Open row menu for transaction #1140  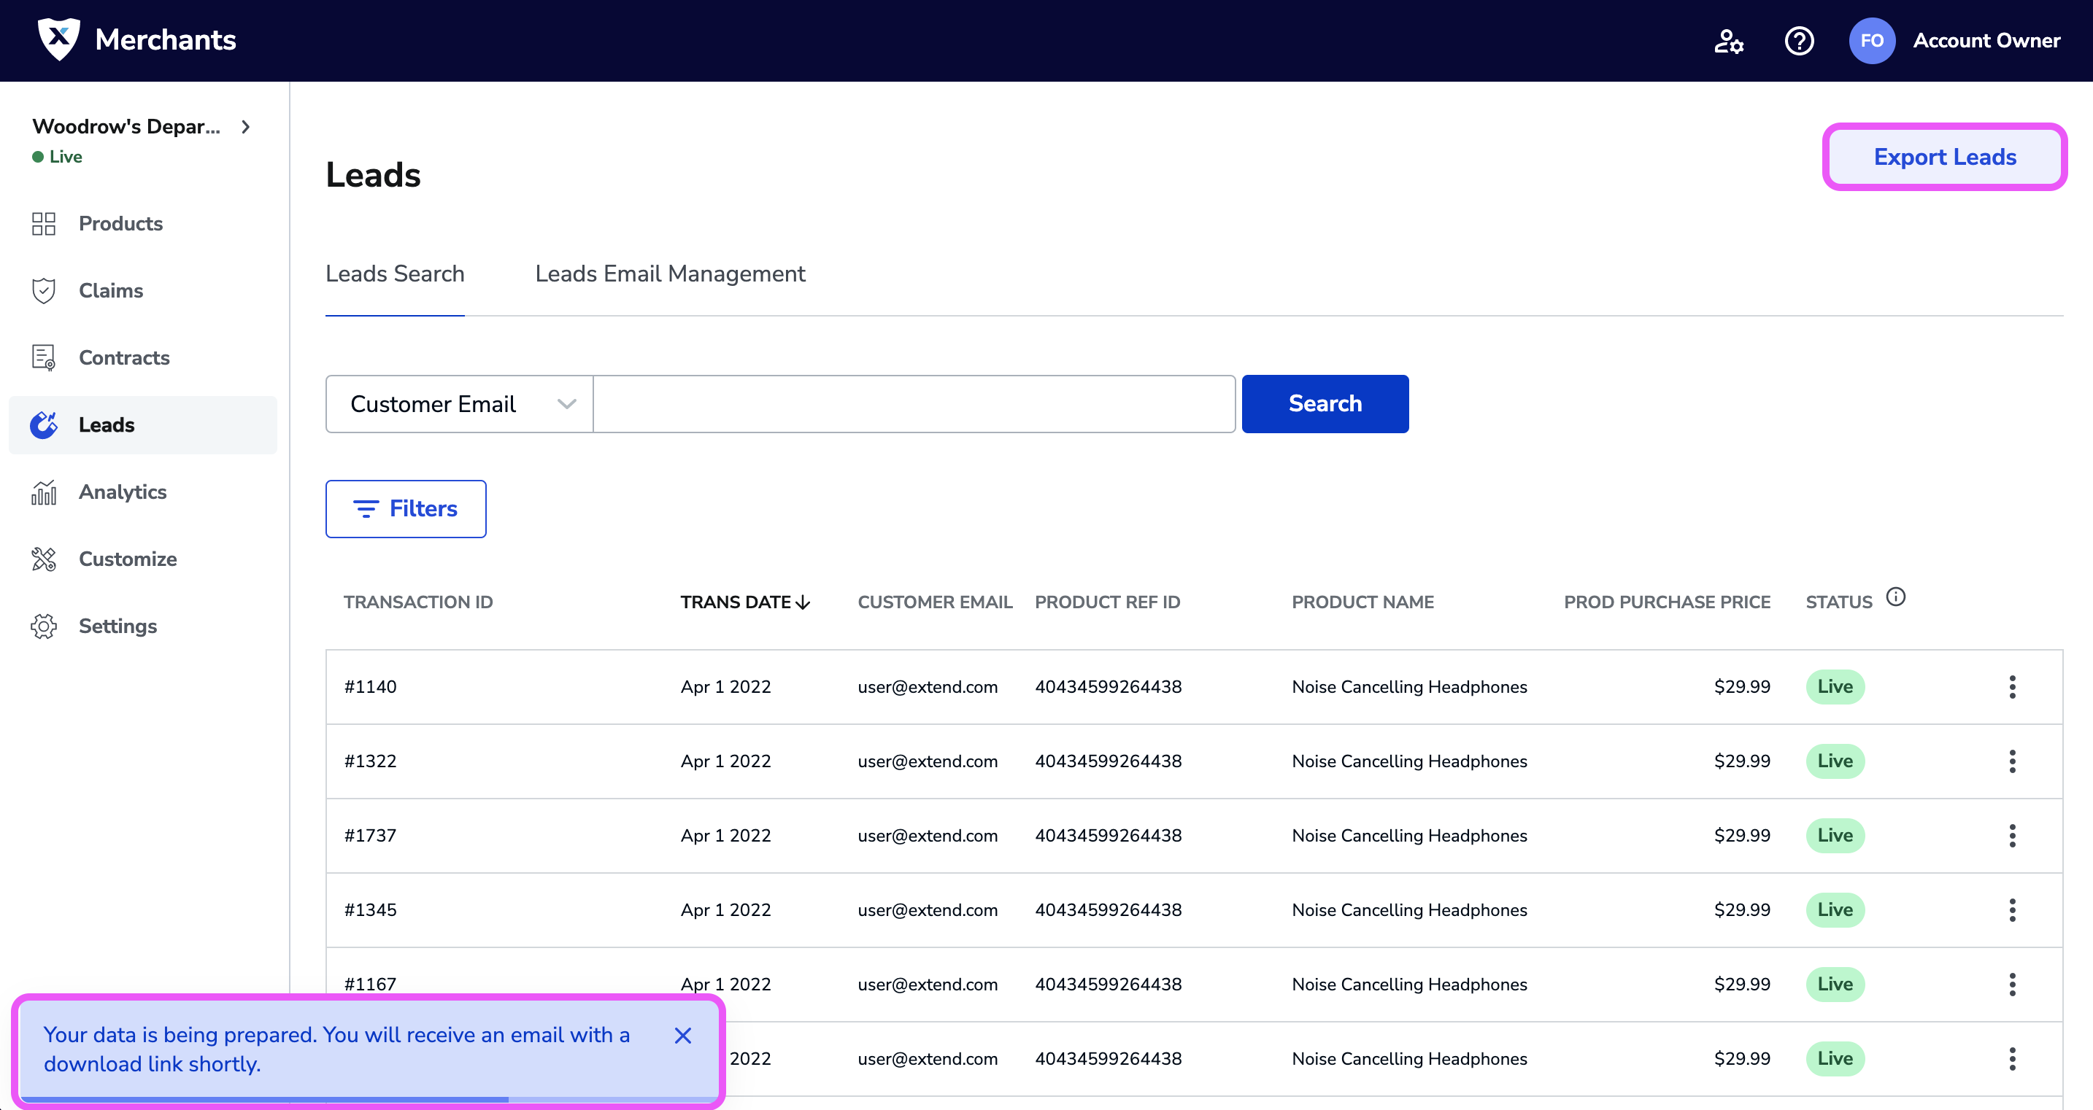click(2012, 687)
